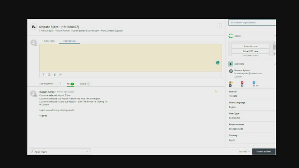Click the assign link next to 5 minutes ago
Screen dimensions: 299x168
tap(71, 92)
